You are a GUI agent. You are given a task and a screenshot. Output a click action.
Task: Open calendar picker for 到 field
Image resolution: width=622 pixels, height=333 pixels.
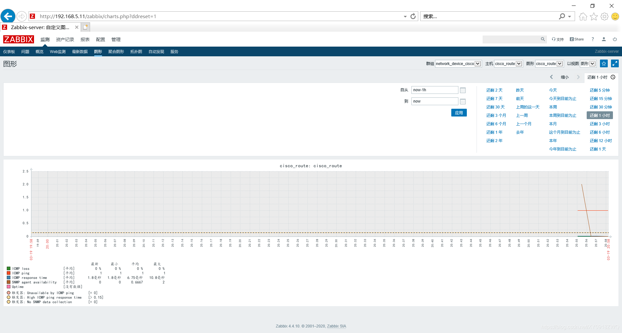pyautogui.click(x=463, y=101)
